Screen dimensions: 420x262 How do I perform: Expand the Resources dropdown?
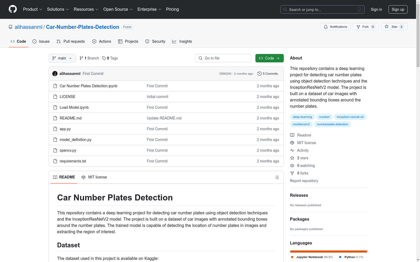coord(86,9)
